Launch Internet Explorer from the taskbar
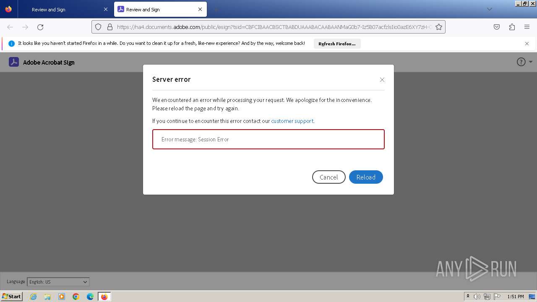 click(x=33, y=297)
